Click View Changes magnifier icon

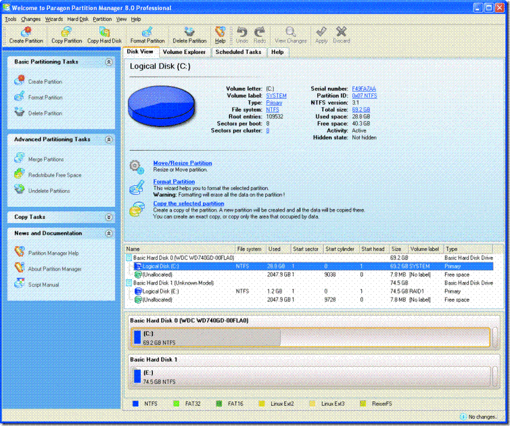click(x=290, y=32)
